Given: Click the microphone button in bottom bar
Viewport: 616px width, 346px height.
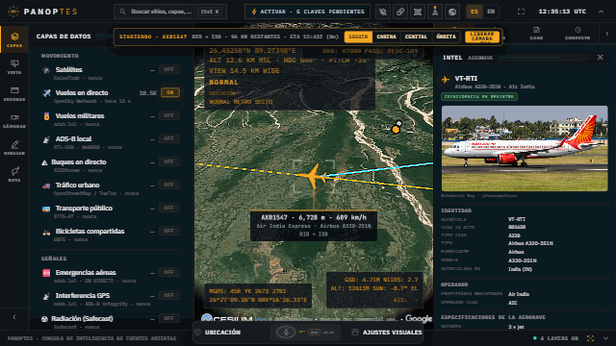Looking at the screenshot, I should (x=286, y=333).
